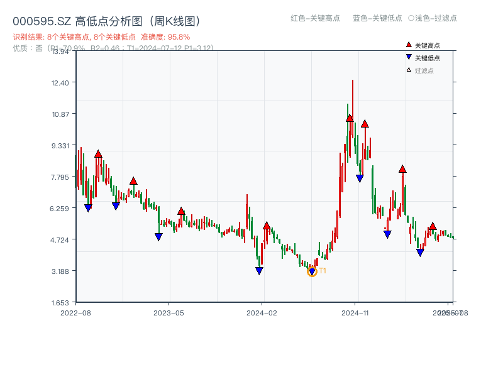Click the 6.259 price axis label
Image resolution: width=503 pixels, height=377 pixels.
pyautogui.click(x=59, y=209)
